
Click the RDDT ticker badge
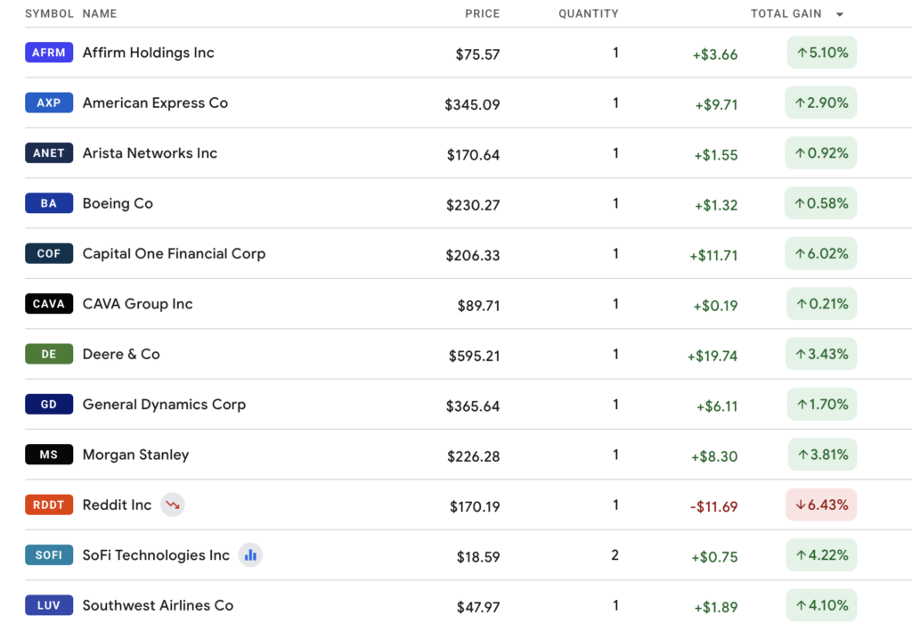tap(49, 505)
